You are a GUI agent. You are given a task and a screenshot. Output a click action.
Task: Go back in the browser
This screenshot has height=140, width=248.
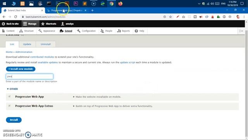coord(4,17)
